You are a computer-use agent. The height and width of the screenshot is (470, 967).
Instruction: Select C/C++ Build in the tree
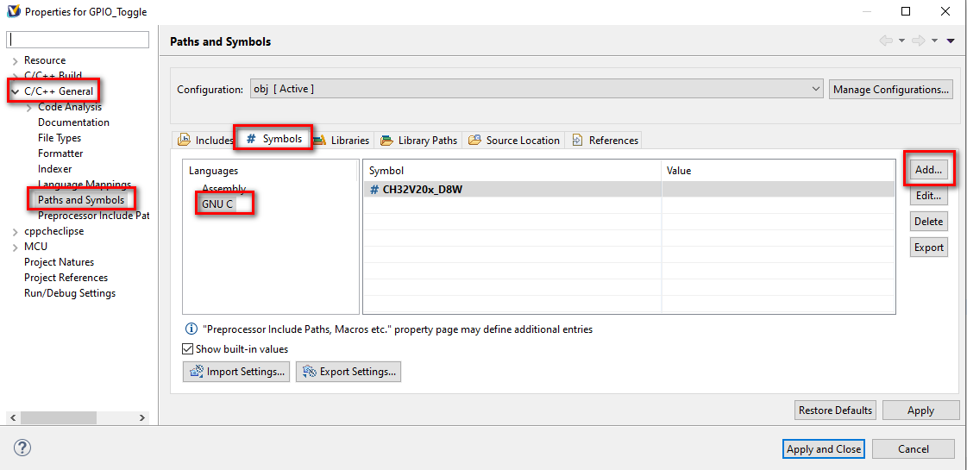[53, 75]
